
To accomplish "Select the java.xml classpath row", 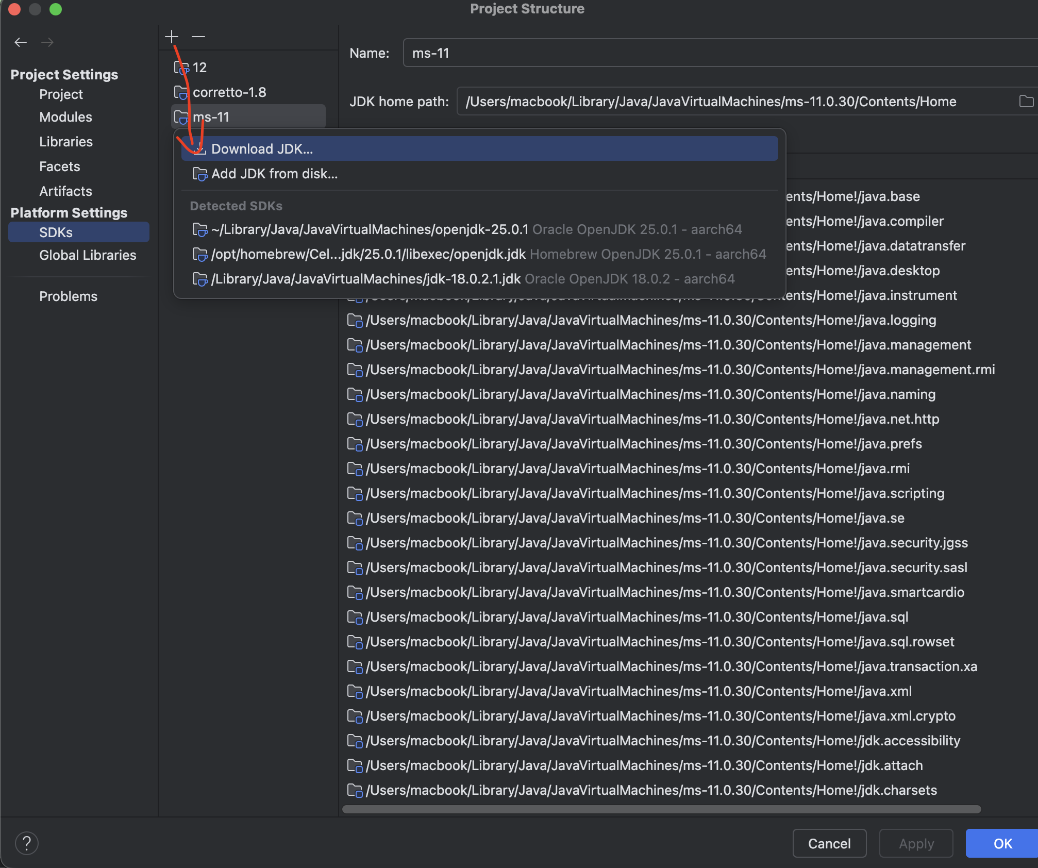I will click(x=629, y=691).
